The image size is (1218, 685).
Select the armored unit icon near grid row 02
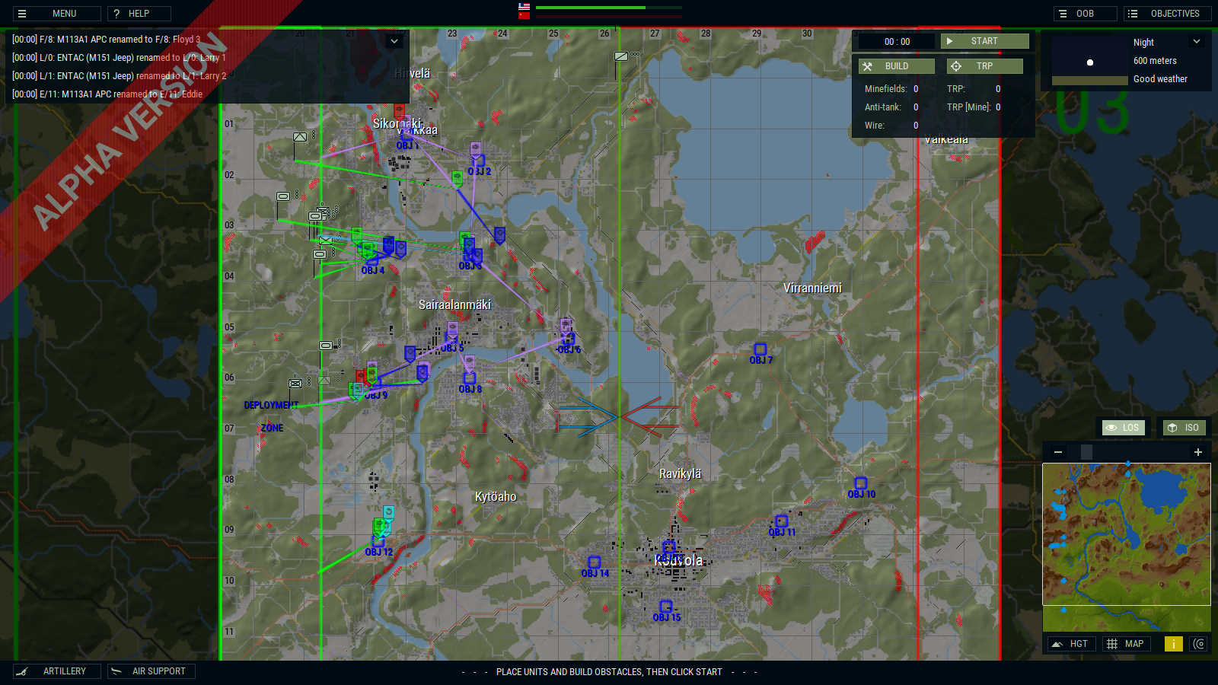pyautogui.click(x=282, y=196)
